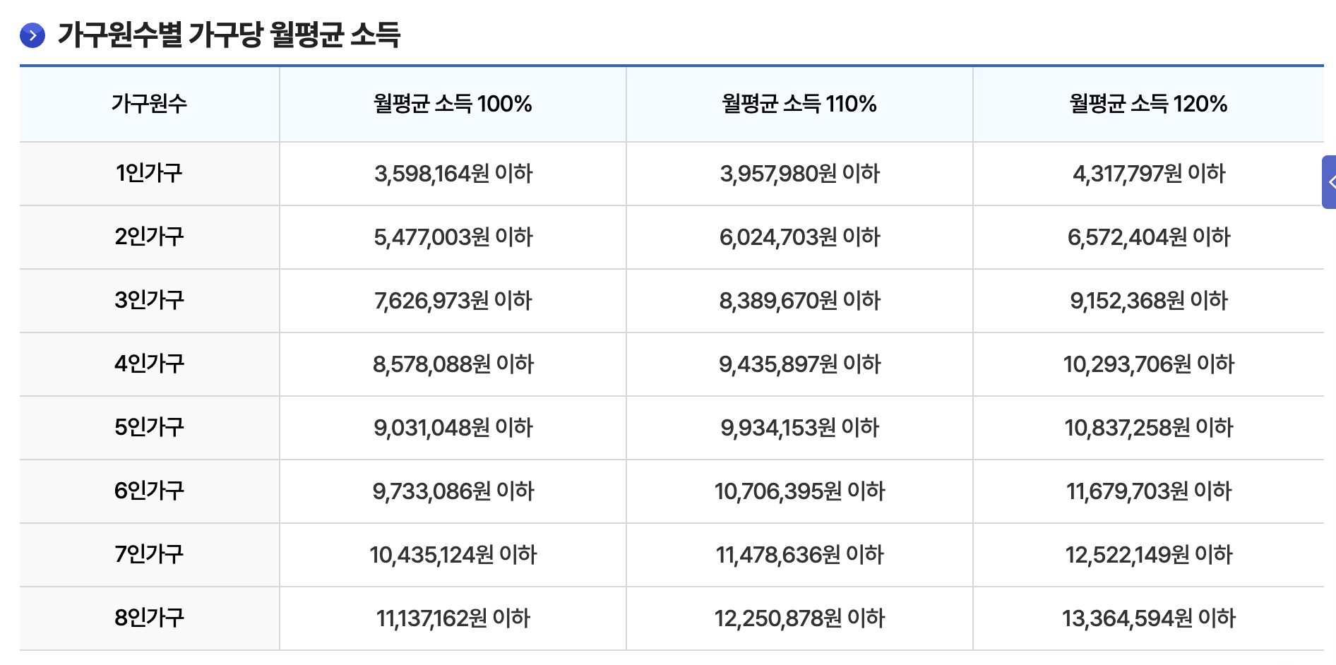This screenshot has height=665, width=1336.
Task: Select the 7인가구 row label
Action: pos(150,555)
